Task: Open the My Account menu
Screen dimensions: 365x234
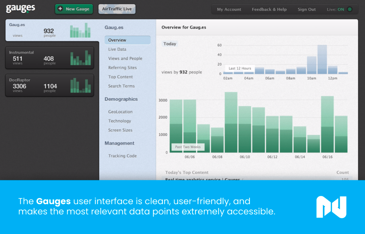Action: (x=229, y=9)
